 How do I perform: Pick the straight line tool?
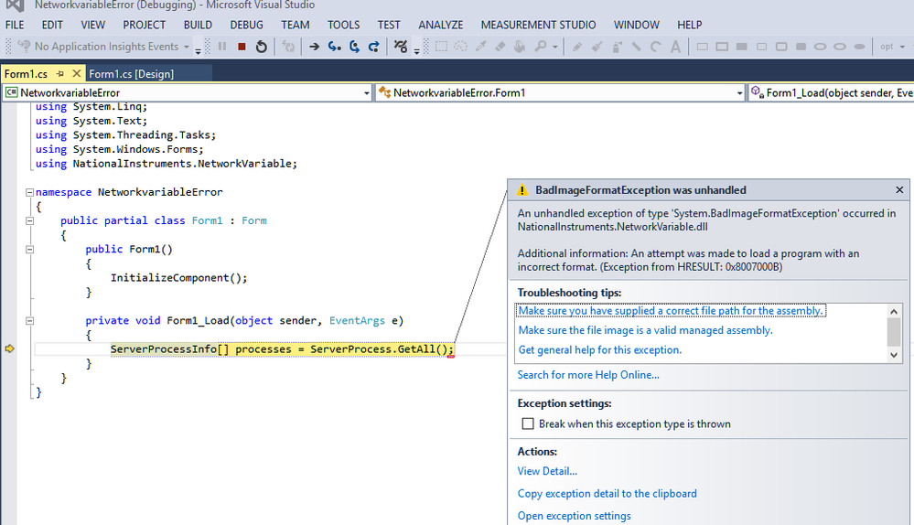point(636,47)
